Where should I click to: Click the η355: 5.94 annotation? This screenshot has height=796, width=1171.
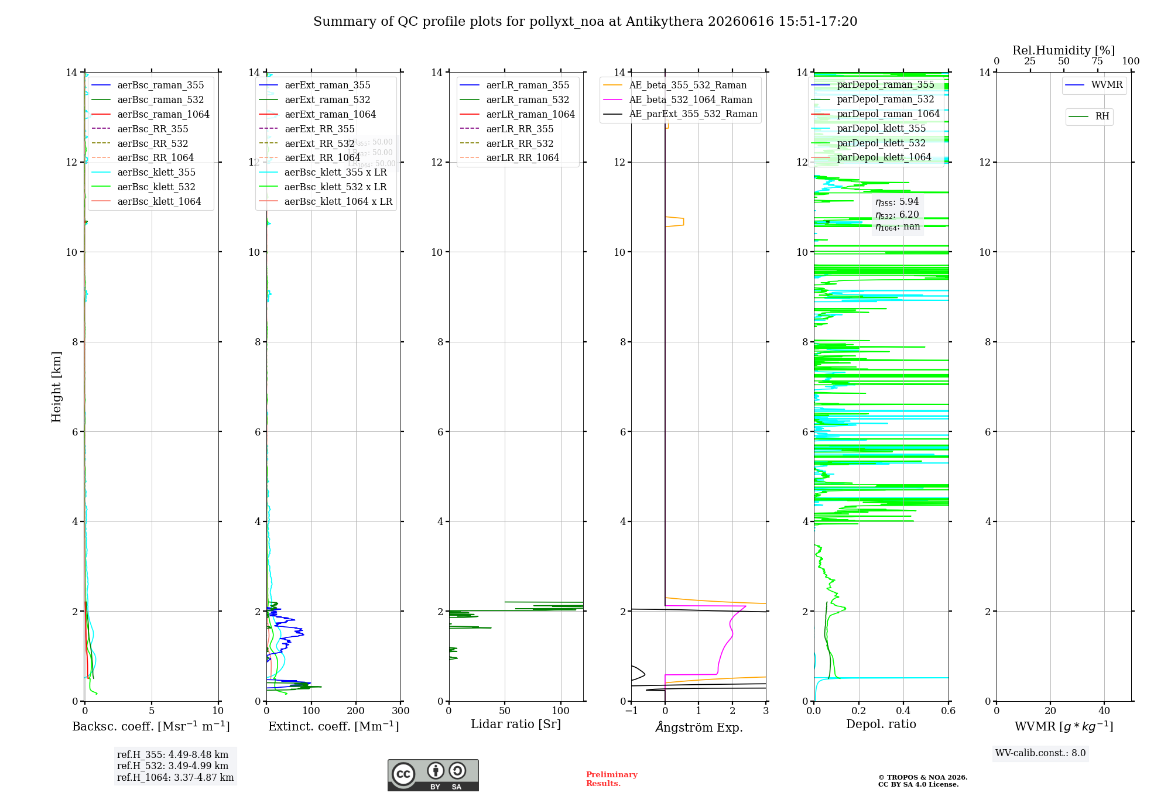point(897,203)
